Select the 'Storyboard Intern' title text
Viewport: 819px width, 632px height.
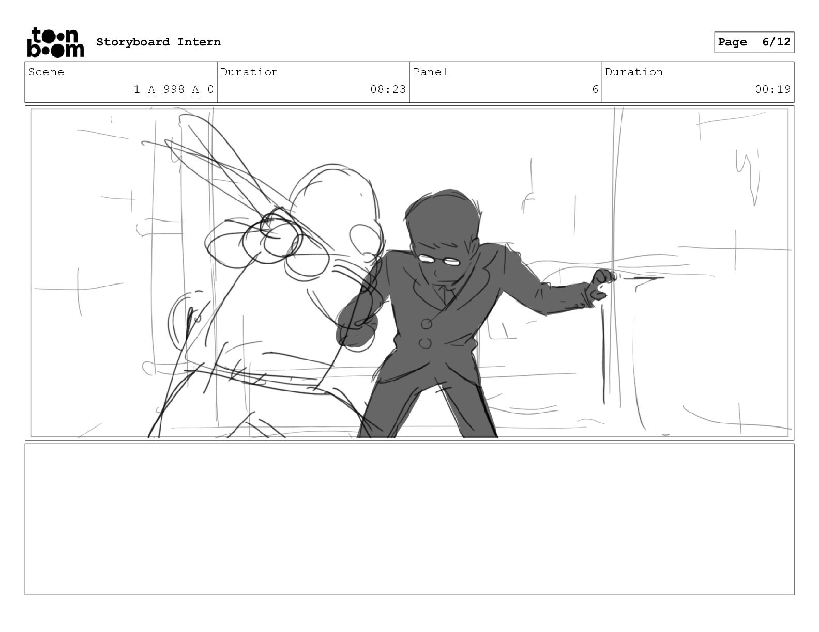click(159, 42)
